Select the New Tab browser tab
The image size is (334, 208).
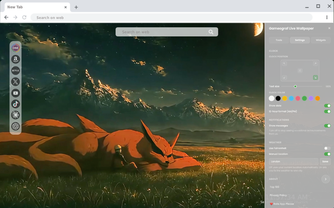pos(37,7)
